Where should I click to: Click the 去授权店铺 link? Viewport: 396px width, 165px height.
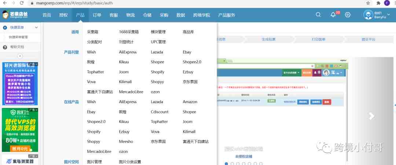244,157
